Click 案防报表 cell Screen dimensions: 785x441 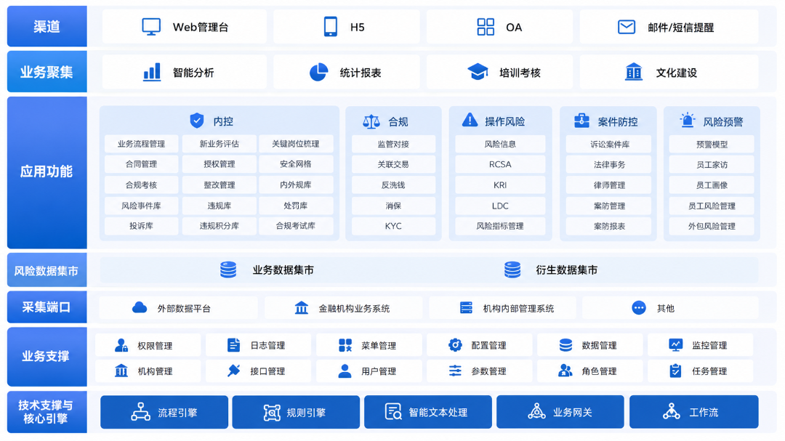[x=609, y=226]
